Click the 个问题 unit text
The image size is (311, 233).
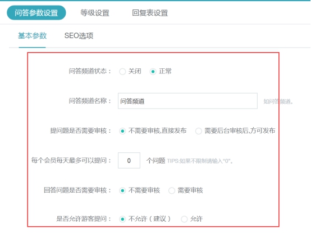(x=155, y=161)
